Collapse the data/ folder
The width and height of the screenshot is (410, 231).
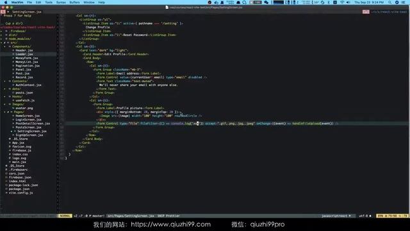click(x=16, y=89)
